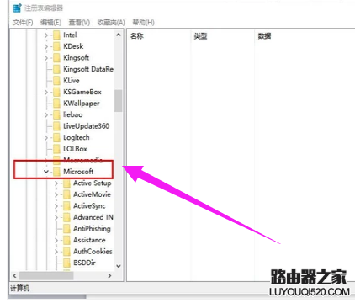The height and width of the screenshot is (303, 355).
Task: Select the LOLBox key label
Action: [x=75, y=149]
